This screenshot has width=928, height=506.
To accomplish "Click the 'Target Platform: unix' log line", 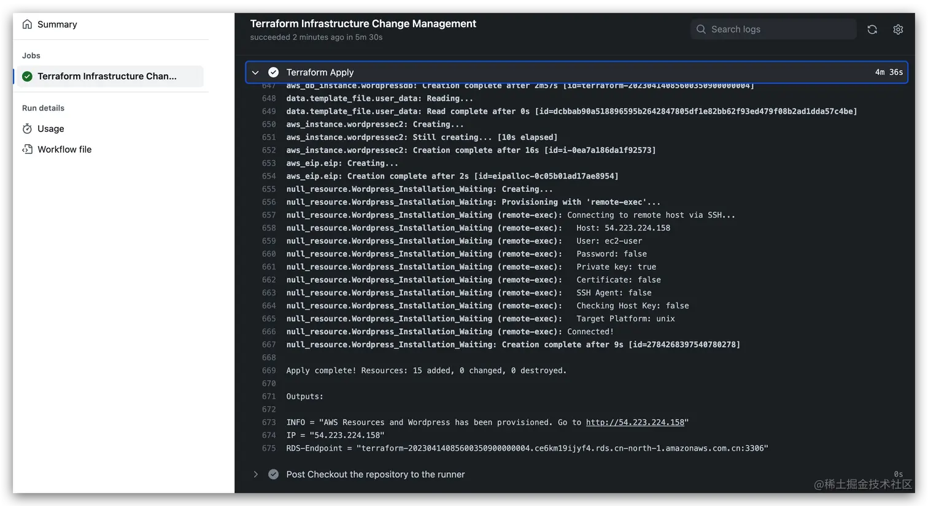I will tap(481, 319).
